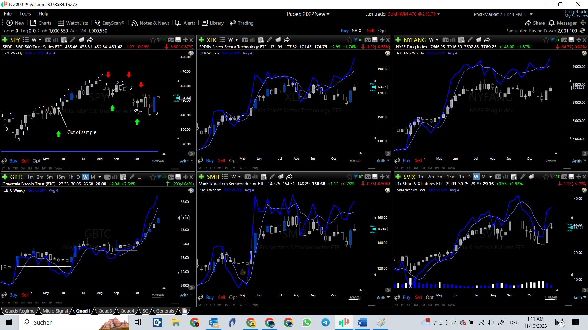Click the Sell button under SVIX chart
The width and height of the screenshot is (588, 330).
click(418, 297)
